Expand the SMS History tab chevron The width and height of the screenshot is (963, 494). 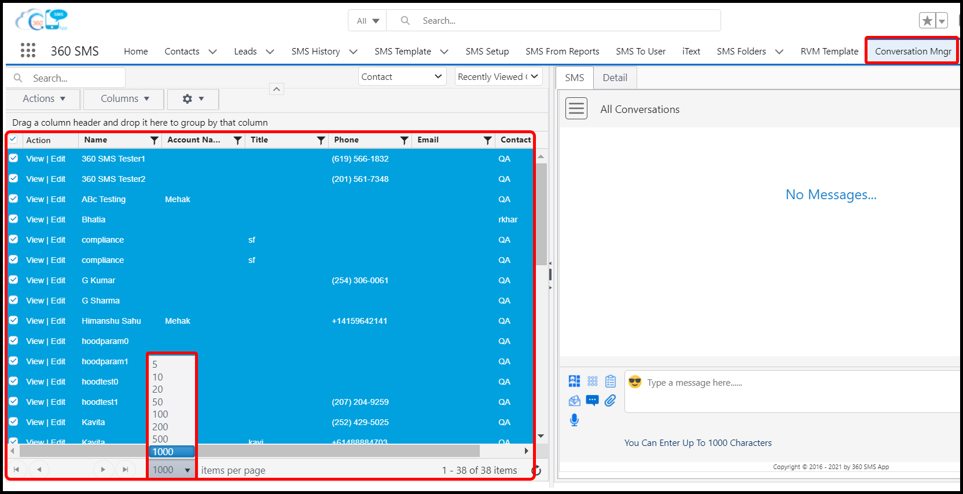353,52
